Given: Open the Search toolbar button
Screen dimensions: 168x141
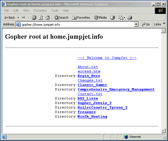Looking at the screenshot, I should pos(61,18).
